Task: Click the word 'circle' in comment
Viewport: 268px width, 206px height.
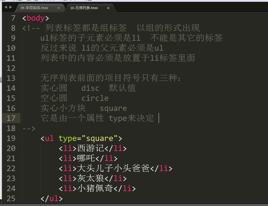Action: pyautogui.click(x=95, y=98)
